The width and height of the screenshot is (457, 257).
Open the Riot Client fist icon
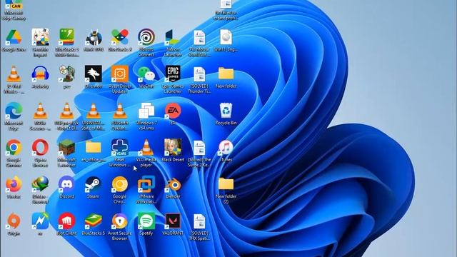pyautogui.click(x=66, y=221)
